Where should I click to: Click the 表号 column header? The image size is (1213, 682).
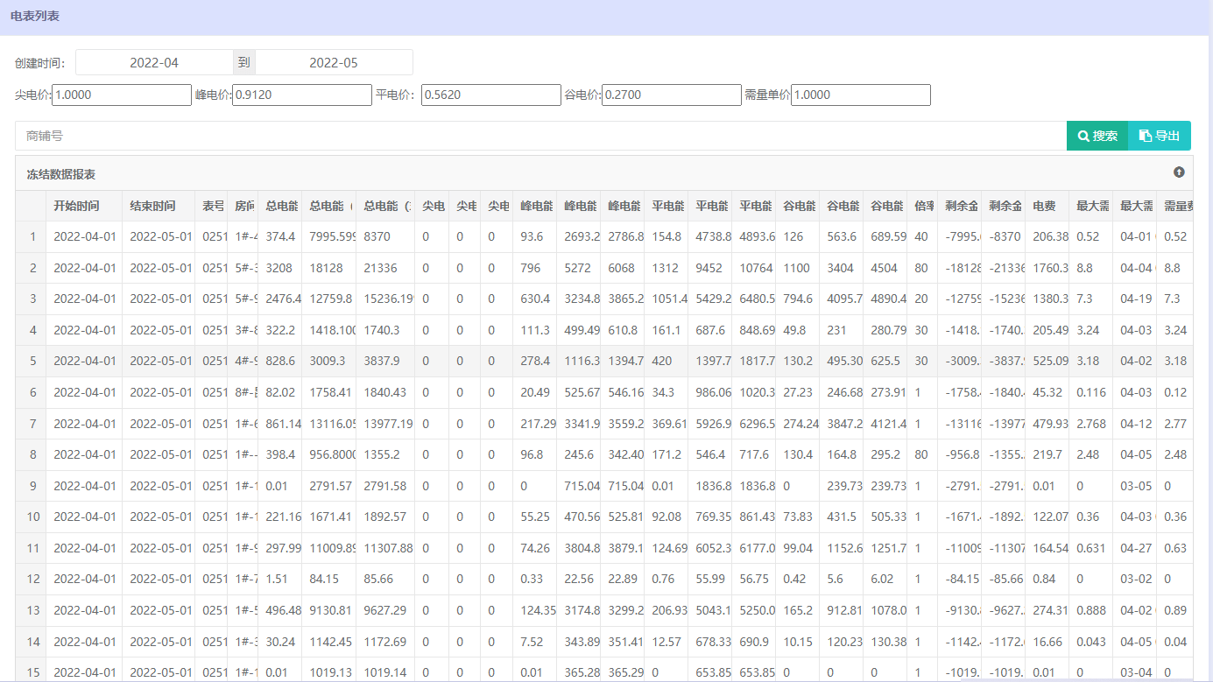pyautogui.click(x=211, y=206)
